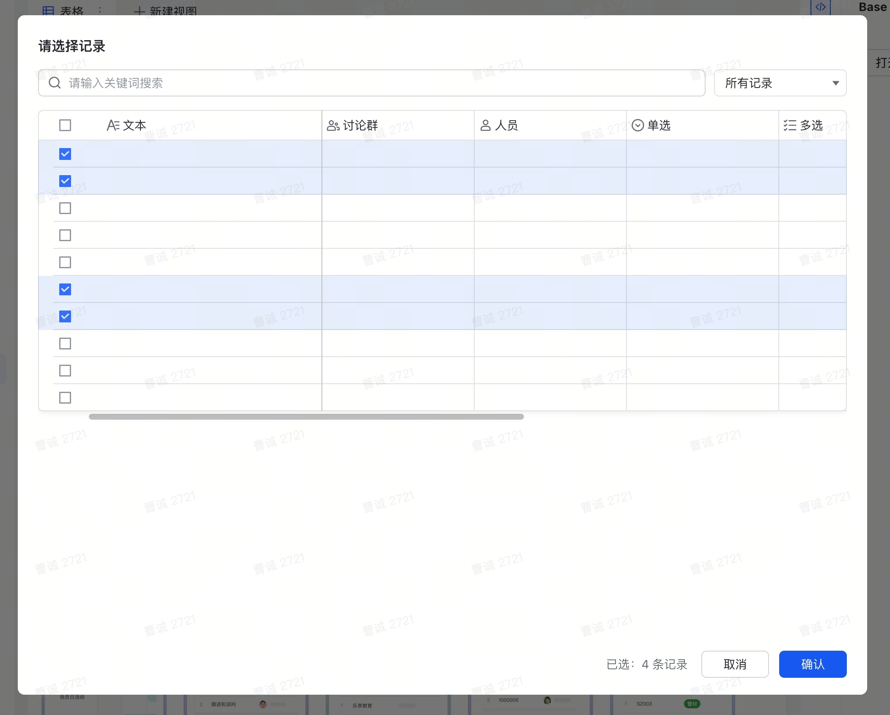Uncheck the seventh row checkbox
The image size is (890, 715).
tap(65, 316)
